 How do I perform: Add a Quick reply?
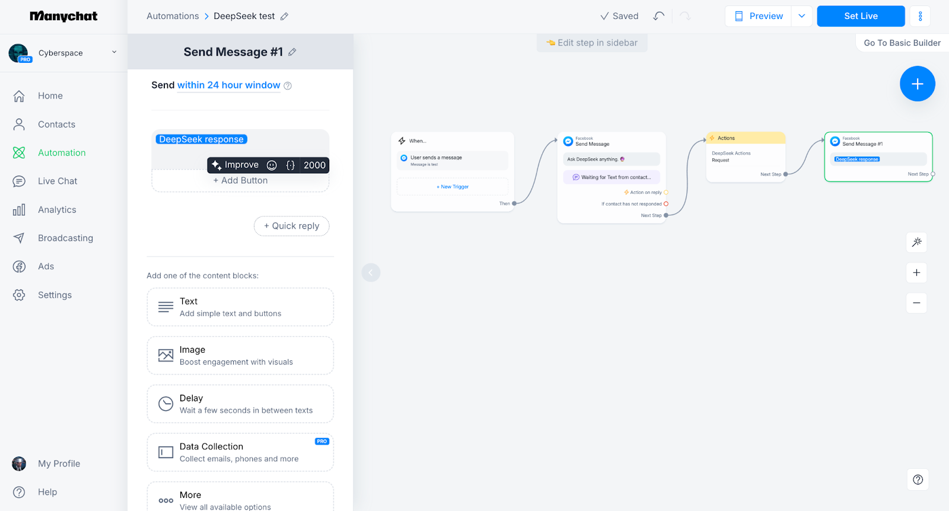coord(291,226)
